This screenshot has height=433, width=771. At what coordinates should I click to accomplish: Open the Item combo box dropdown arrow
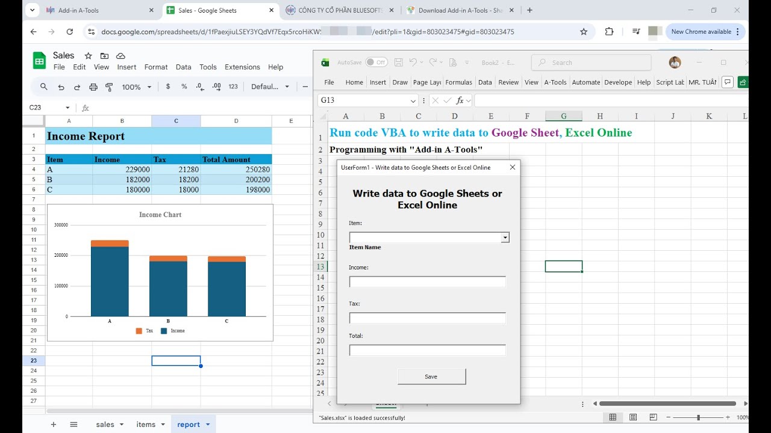click(505, 238)
